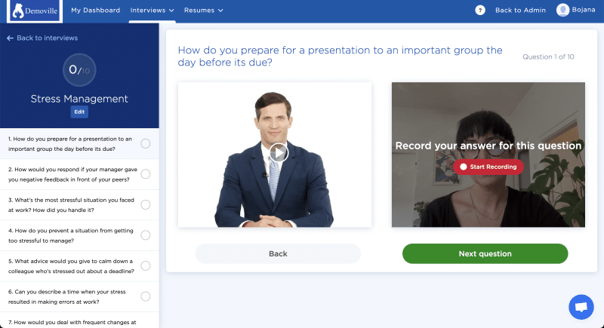Click the Back to Admin link
Viewport: 604px width, 328px height.
(x=521, y=11)
